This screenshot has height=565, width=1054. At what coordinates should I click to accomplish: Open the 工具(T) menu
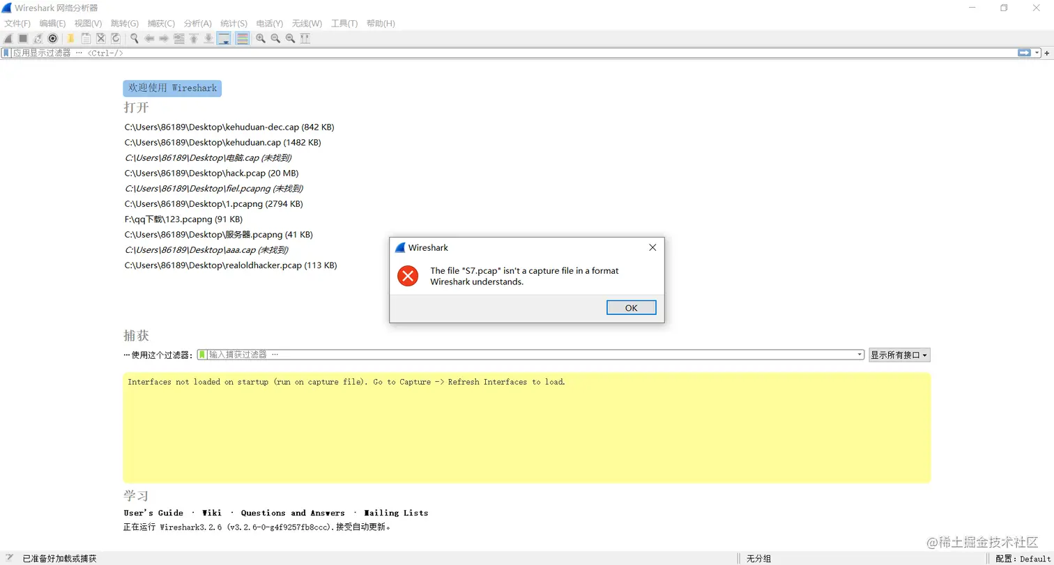point(344,23)
